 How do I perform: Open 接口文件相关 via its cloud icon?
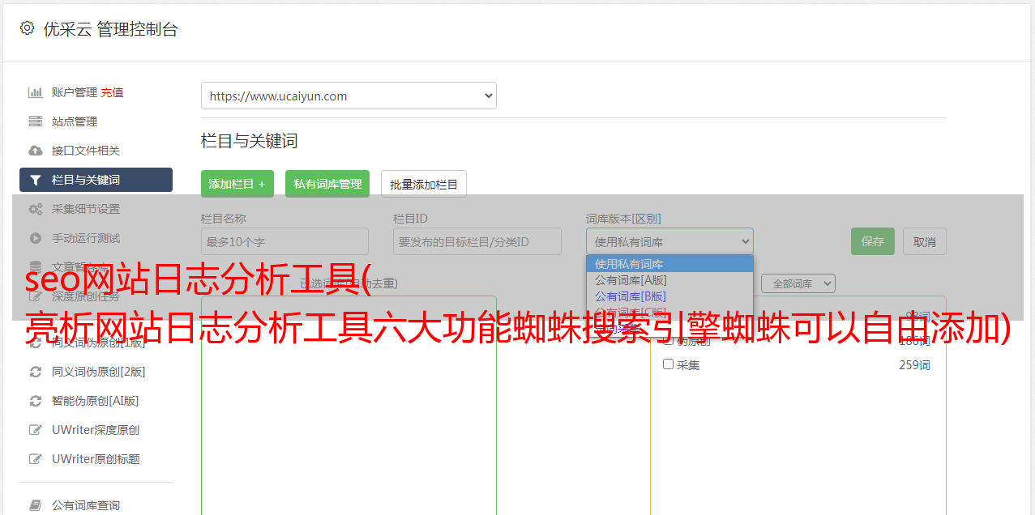[36, 151]
